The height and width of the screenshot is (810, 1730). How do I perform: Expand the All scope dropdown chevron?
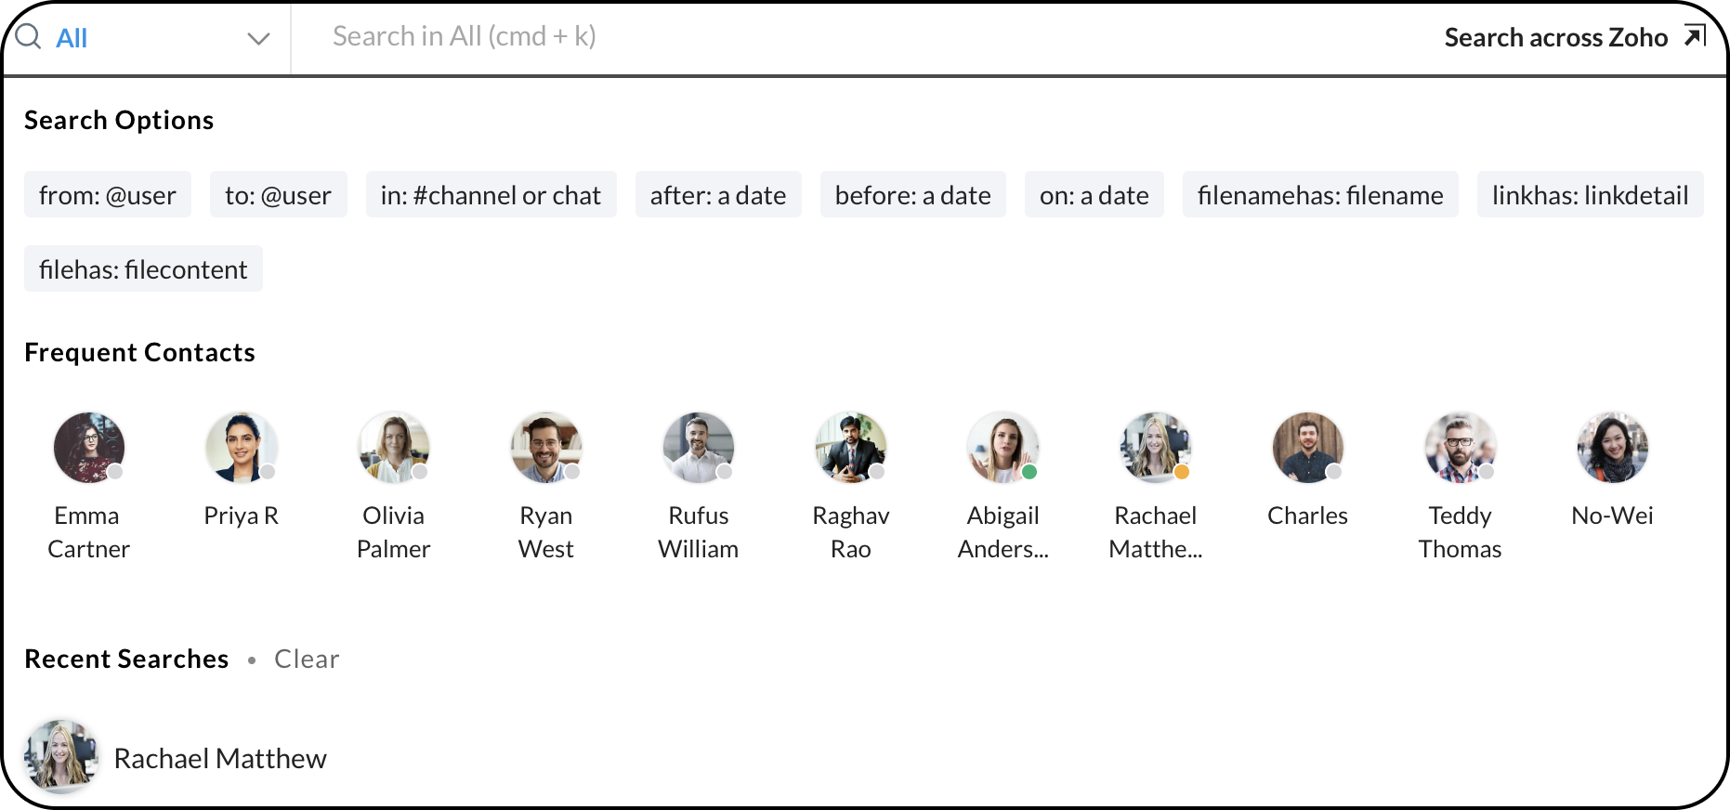coord(258,39)
